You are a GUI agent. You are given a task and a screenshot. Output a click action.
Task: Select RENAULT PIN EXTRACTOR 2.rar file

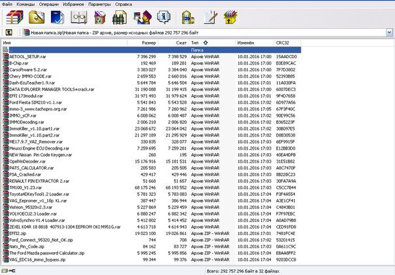click(39, 181)
